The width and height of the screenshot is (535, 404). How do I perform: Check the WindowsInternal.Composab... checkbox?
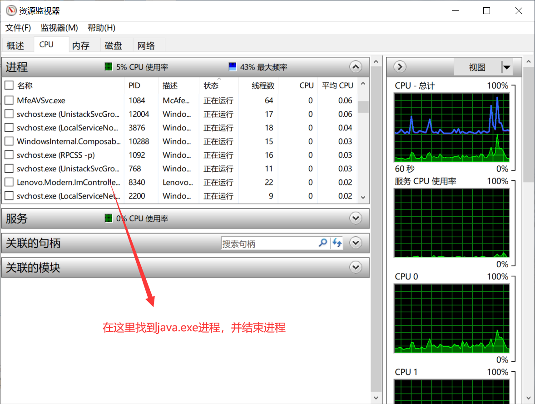point(9,141)
